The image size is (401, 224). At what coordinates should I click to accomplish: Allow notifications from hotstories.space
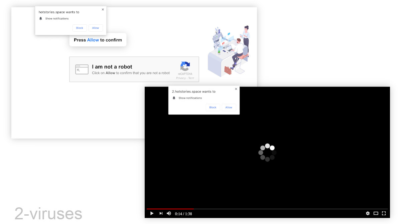[x=96, y=28]
